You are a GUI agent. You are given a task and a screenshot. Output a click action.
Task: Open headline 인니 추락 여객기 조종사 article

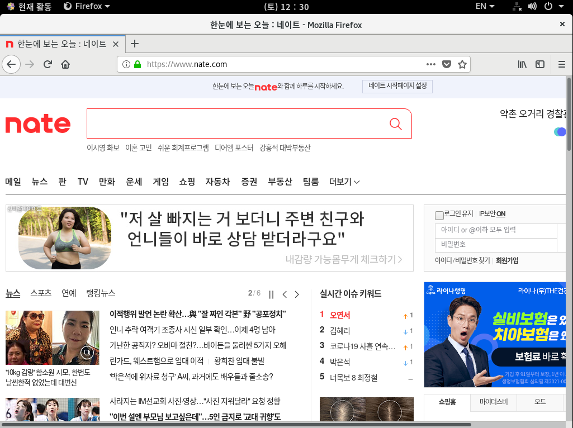pos(192,330)
